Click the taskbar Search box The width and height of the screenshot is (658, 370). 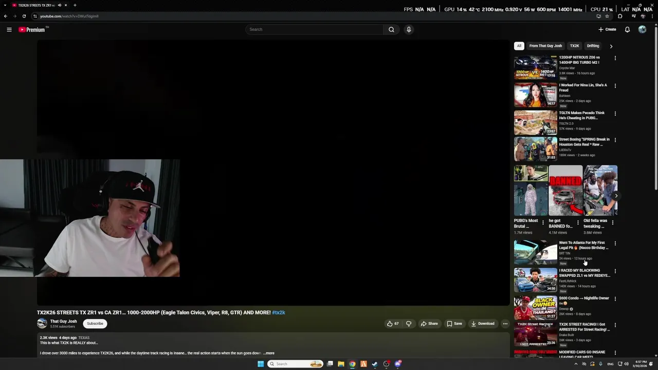coord(296,364)
